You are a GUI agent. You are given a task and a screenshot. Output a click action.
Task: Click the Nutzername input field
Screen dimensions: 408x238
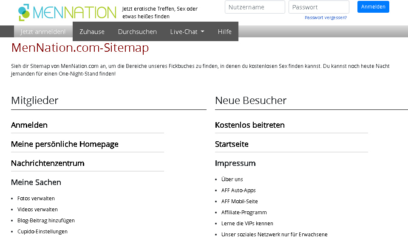click(x=255, y=7)
